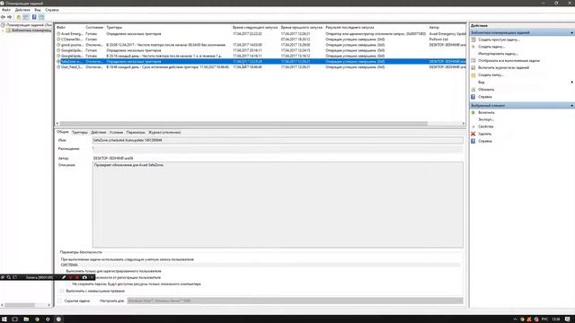Open the Действие menu
Screen dimensions: 575x323
tap(22, 10)
